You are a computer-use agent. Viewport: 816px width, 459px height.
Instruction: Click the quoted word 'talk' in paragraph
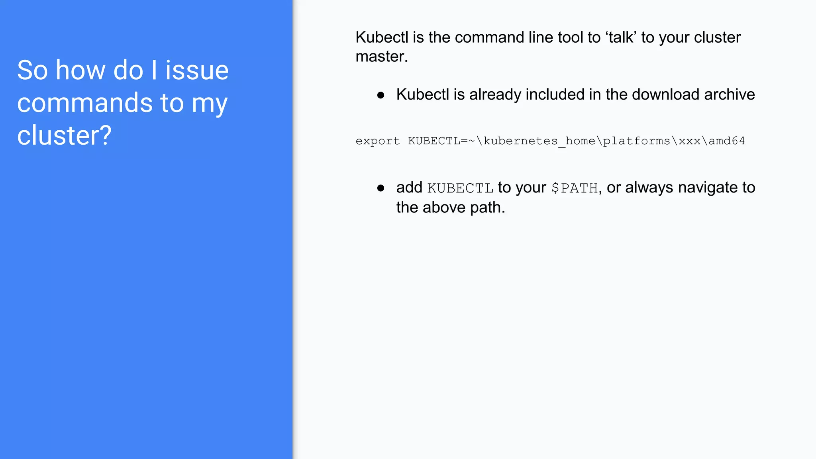coord(621,37)
